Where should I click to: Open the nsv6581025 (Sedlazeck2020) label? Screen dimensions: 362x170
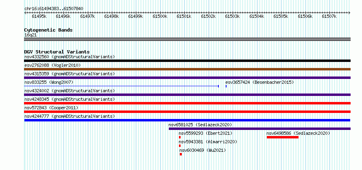click(200, 125)
